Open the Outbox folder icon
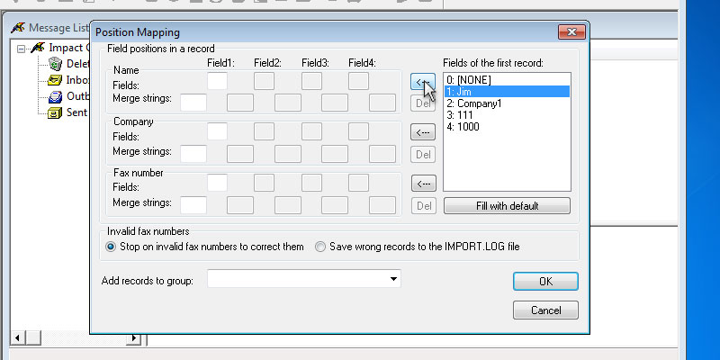 pyautogui.click(x=55, y=96)
